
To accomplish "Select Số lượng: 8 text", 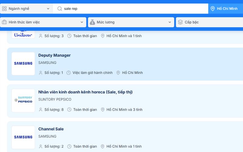I will click(x=54, y=109).
